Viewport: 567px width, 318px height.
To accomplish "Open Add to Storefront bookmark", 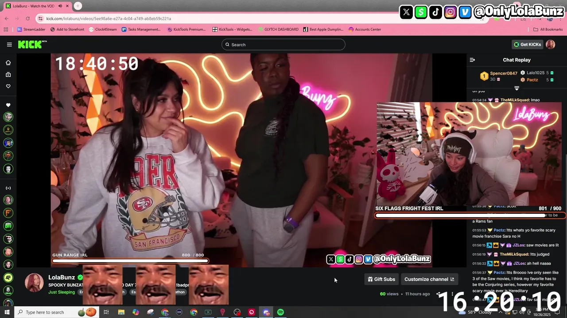I will 67,30.
